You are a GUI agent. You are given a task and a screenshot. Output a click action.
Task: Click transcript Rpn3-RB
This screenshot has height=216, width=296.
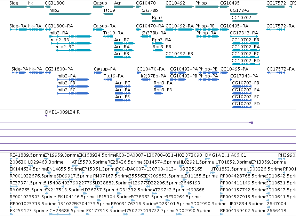[x=158, y=50]
